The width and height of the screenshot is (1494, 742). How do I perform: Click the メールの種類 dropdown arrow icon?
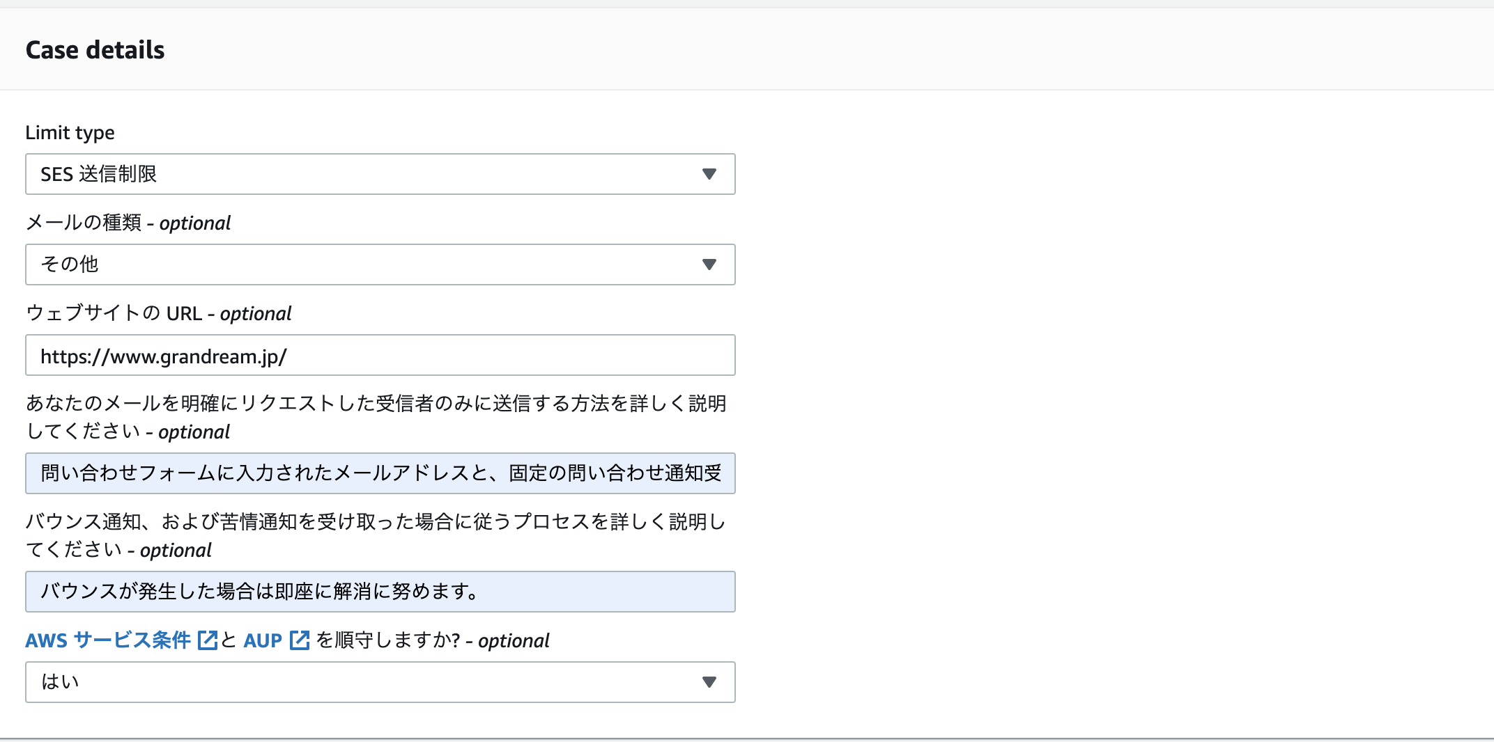pyautogui.click(x=709, y=265)
